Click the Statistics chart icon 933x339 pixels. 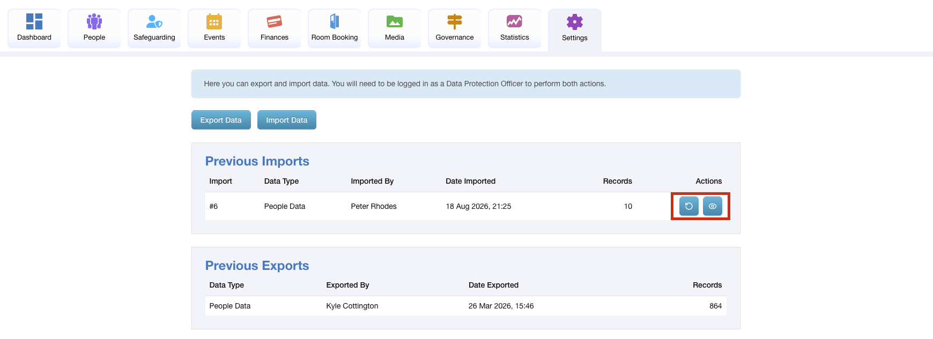(x=515, y=21)
